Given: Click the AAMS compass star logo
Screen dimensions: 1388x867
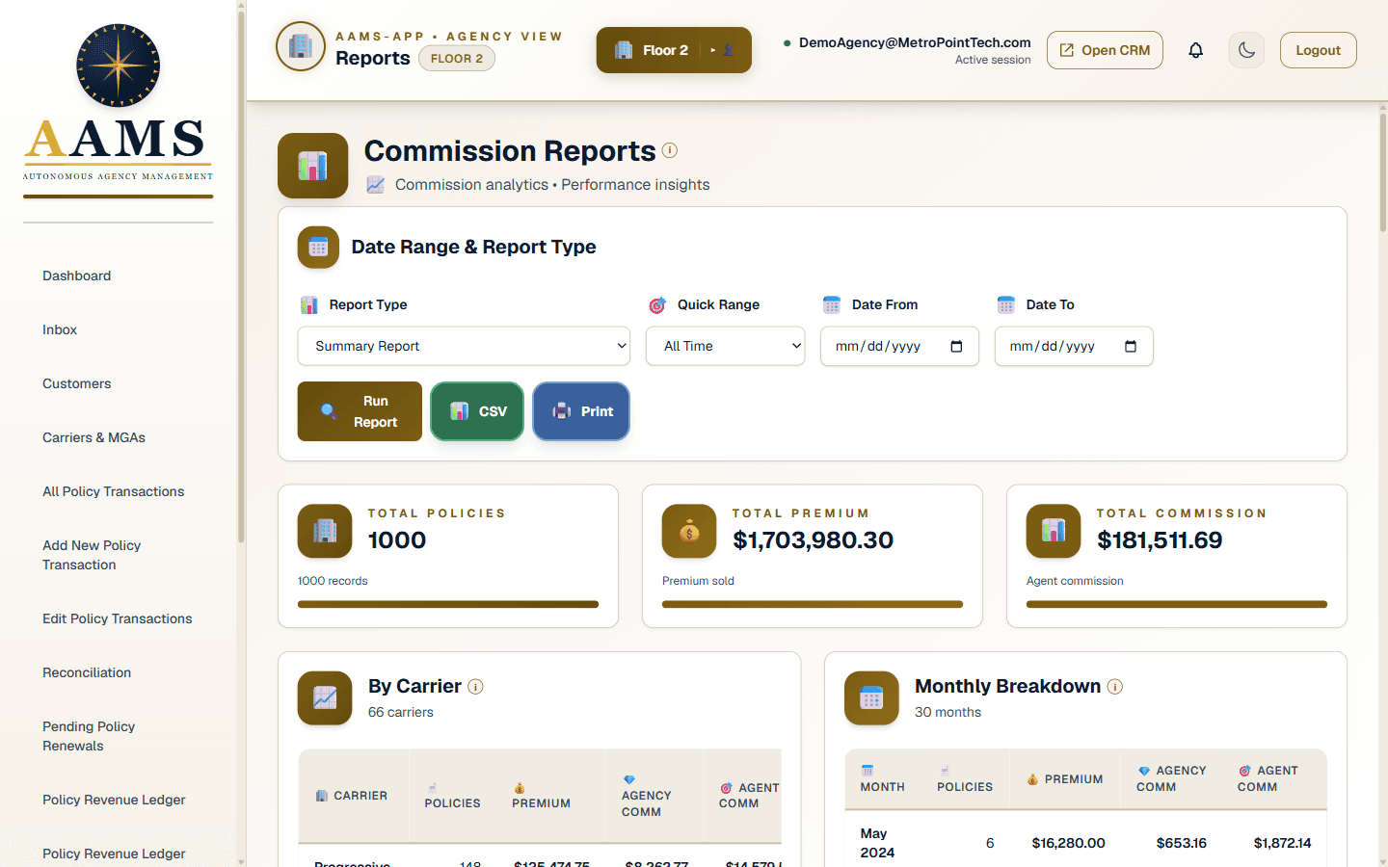Looking at the screenshot, I should pos(118,66).
